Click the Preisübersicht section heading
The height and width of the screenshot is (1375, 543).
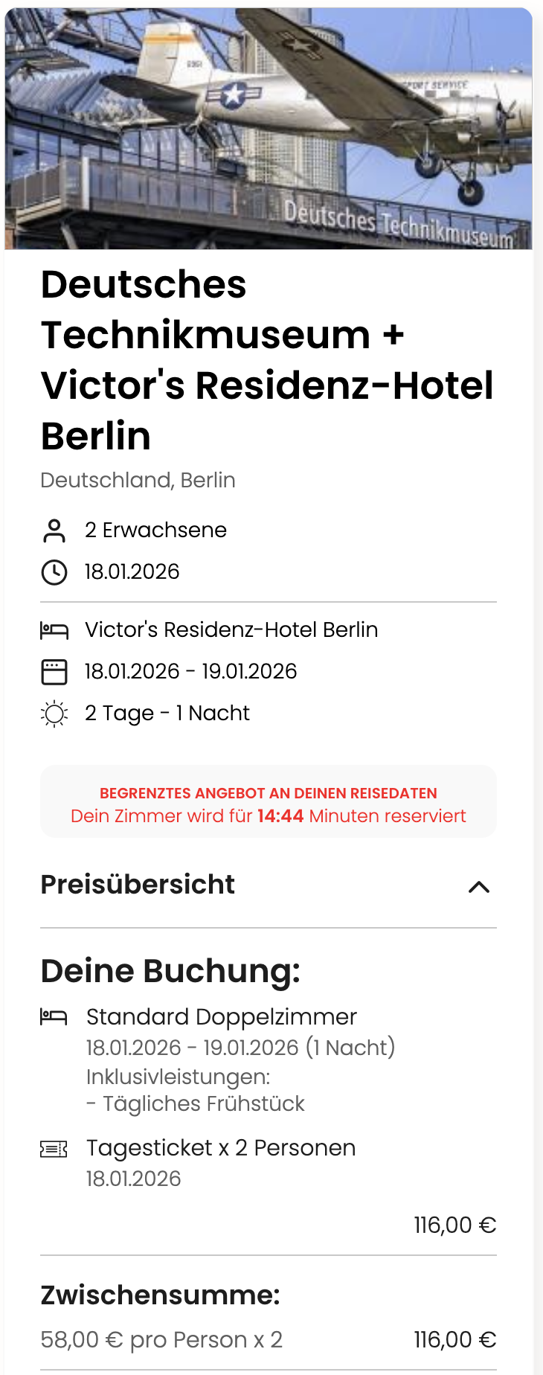pos(138,885)
